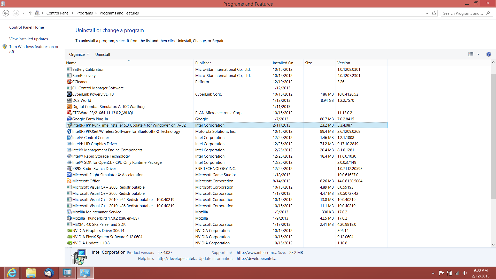Expand the Control Panel breadcrumb arrow
The image size is (496, 279).
coord(73,13)
